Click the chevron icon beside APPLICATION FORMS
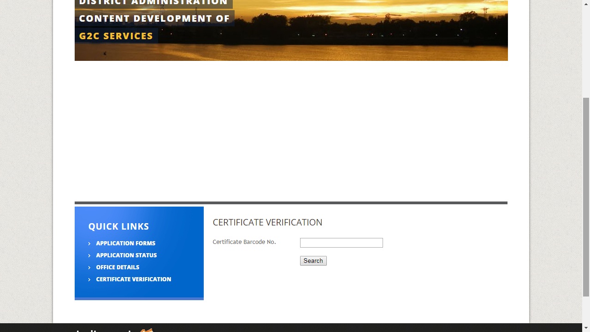590x332 pixels. click(89, 243)
